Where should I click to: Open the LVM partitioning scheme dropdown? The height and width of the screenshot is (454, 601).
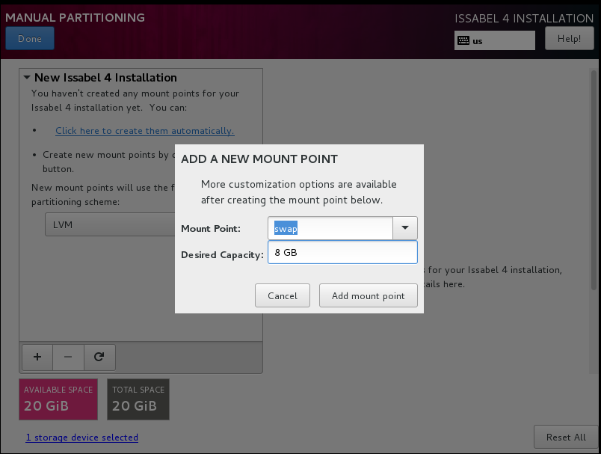pyautogui.click(x=108, y=224)
